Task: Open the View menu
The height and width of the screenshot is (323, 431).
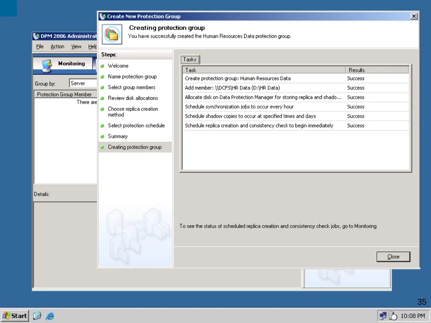Action: [x=76, y=47]
